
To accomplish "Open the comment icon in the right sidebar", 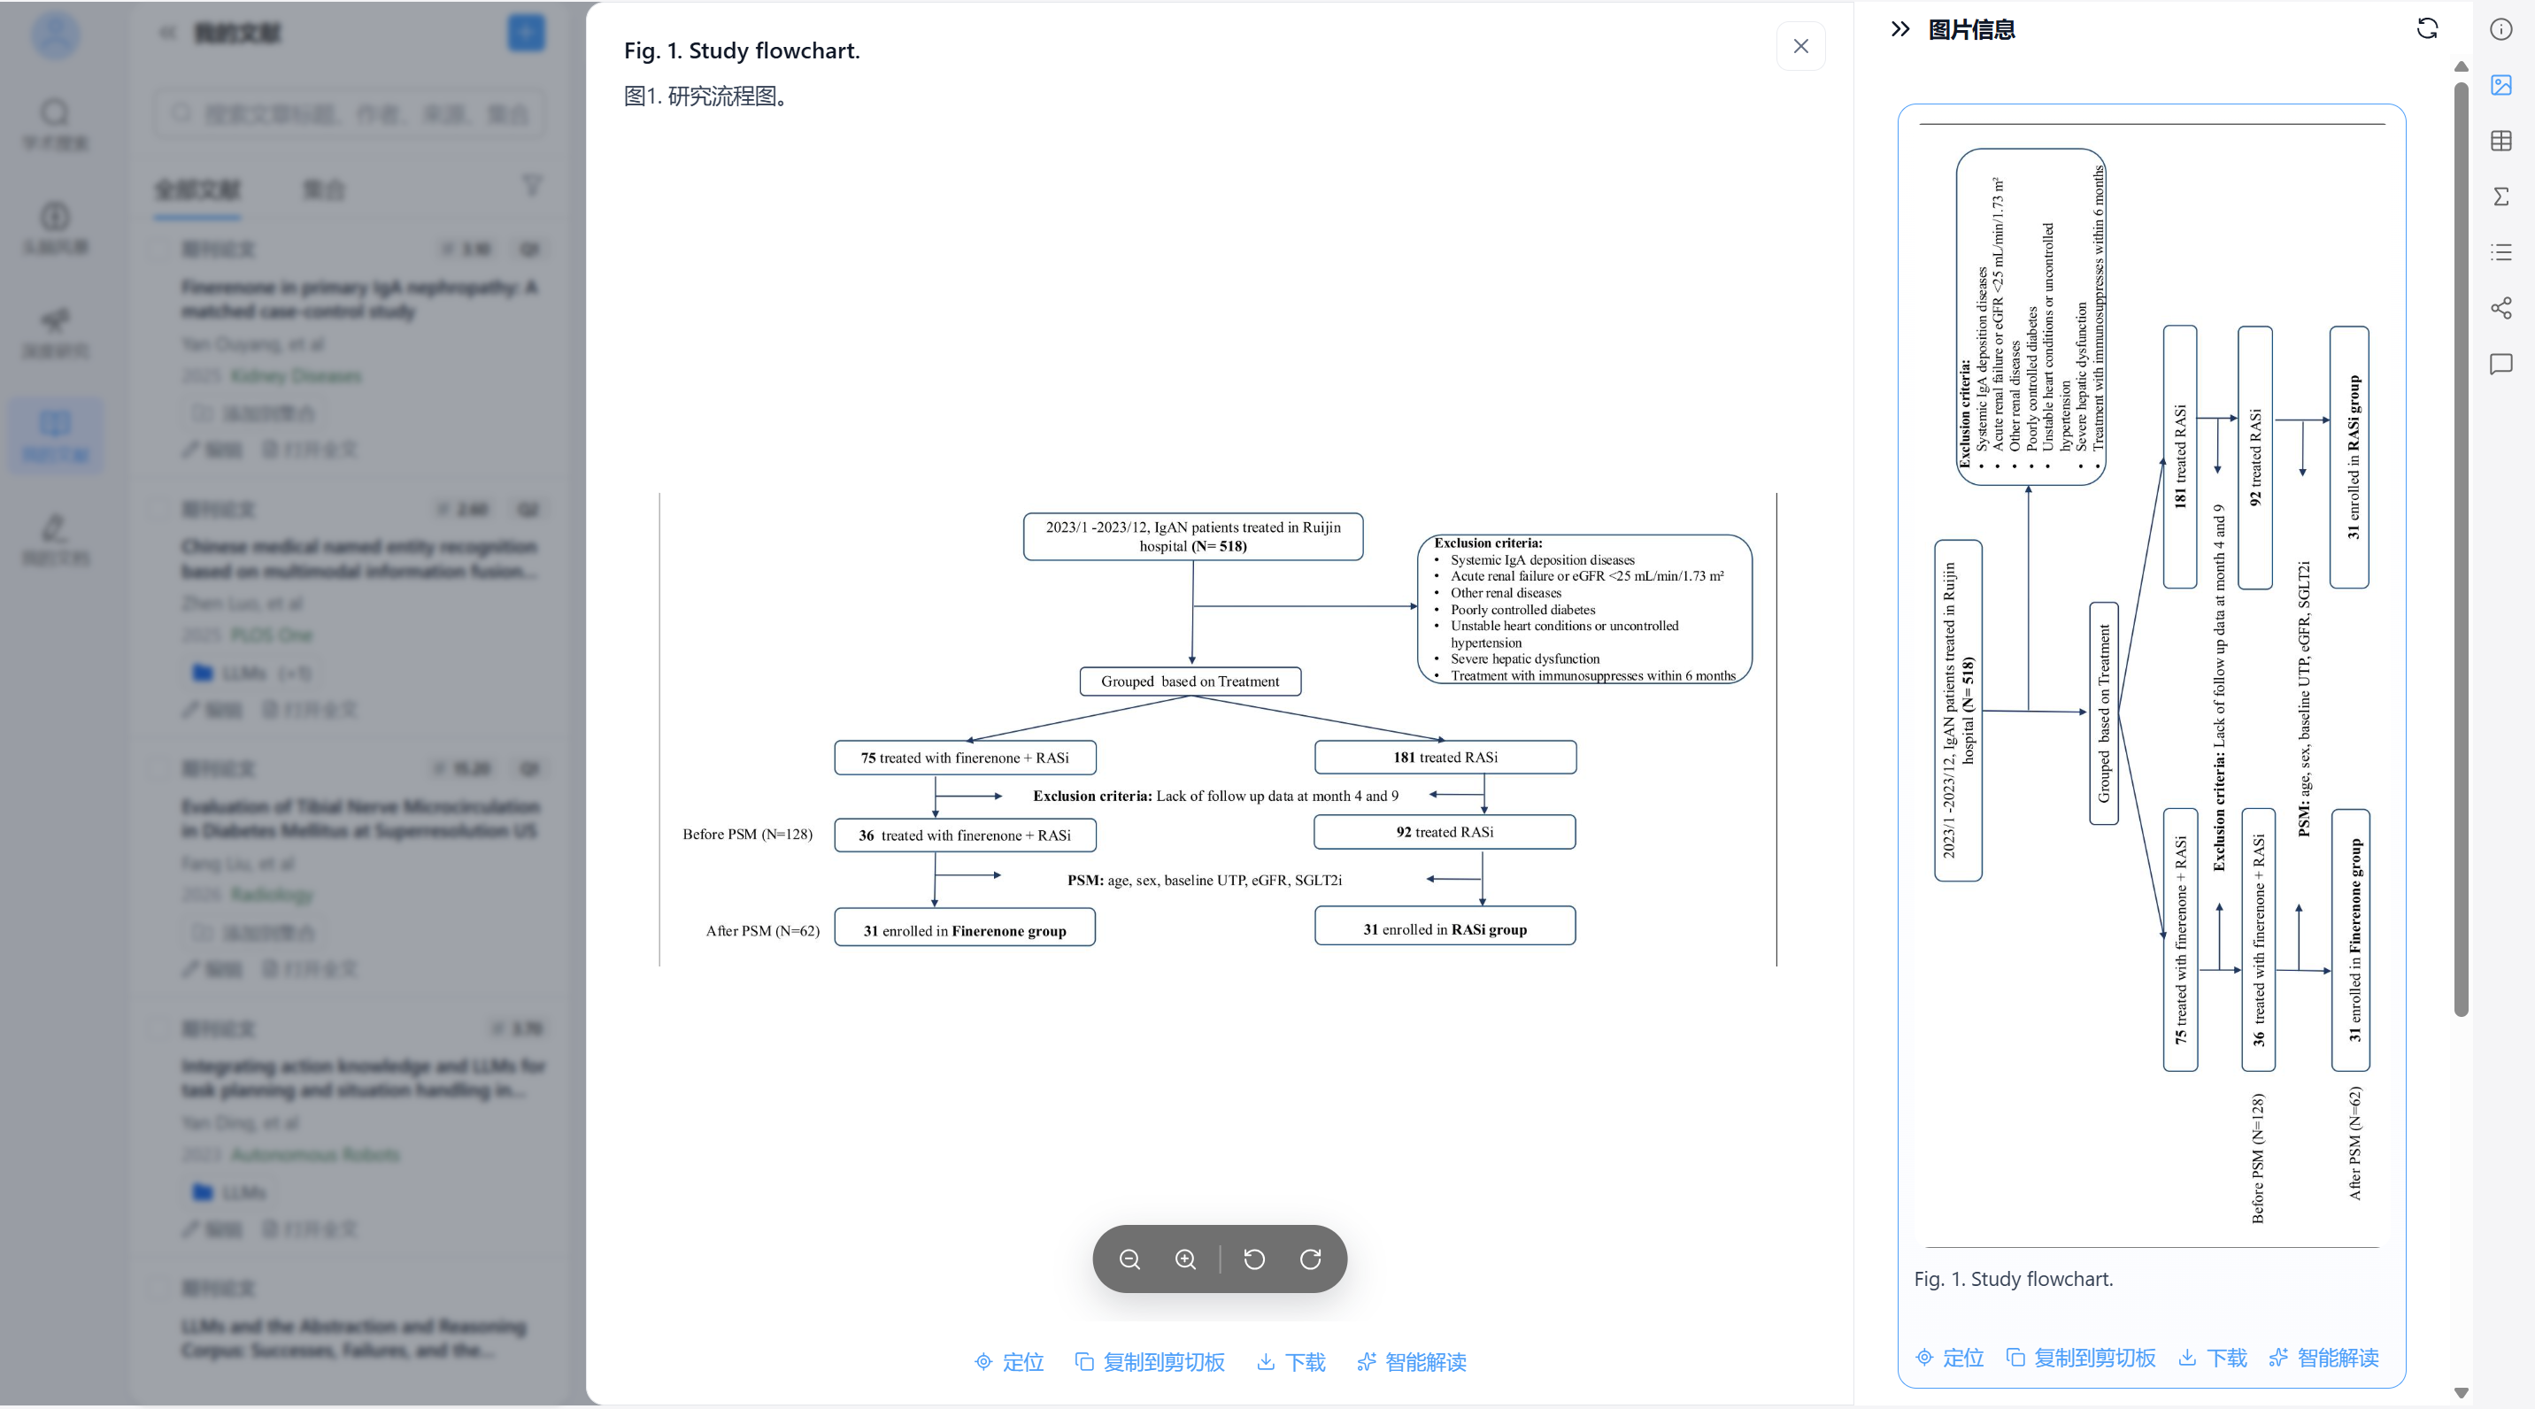I will tap(2500, 364).
